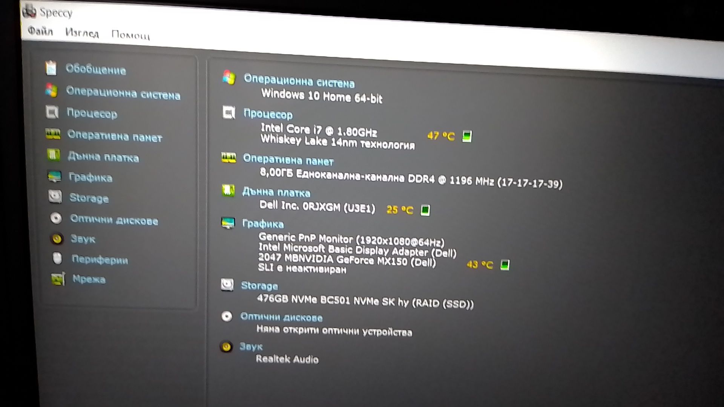
Task: Open the Изглед menu
Action: point(82,33)
